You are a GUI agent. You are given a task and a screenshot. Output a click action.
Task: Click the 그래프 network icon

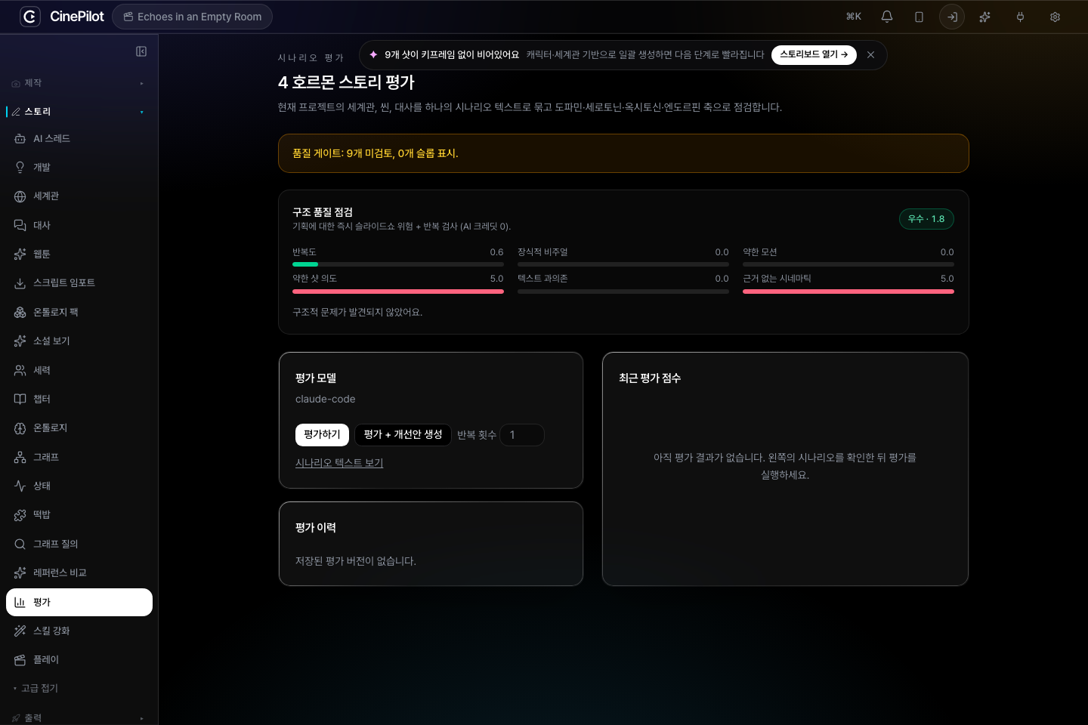click(x=20, y=457)
